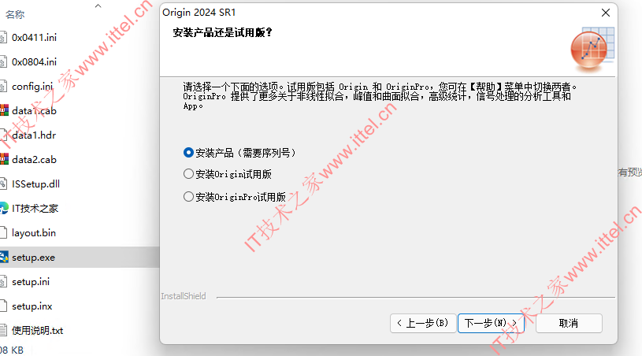This screenshot has width=642, height=356.
Task: Click the data1.hdr file icon
Action: click(x=3, y=135)
